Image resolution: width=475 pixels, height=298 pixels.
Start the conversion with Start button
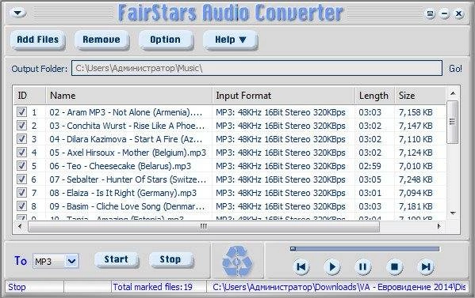point(117,259)
